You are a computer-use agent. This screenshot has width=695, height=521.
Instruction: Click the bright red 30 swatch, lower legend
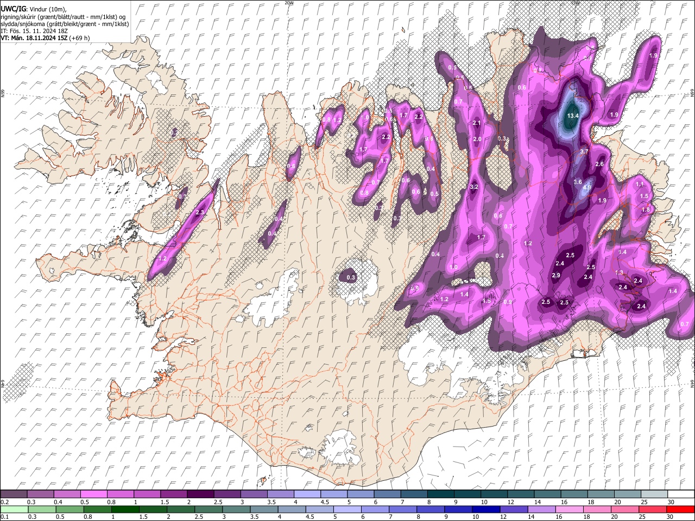(x=680, y=509)
